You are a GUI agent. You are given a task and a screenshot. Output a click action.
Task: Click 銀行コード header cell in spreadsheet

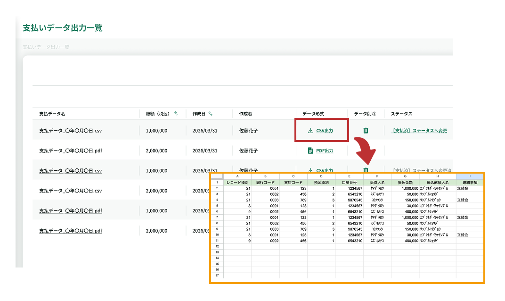point(265,182)
